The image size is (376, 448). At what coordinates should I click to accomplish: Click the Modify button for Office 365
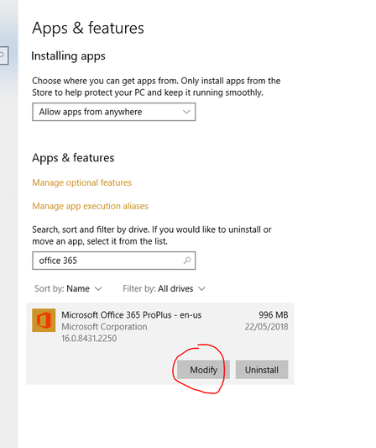pos(203,370)
